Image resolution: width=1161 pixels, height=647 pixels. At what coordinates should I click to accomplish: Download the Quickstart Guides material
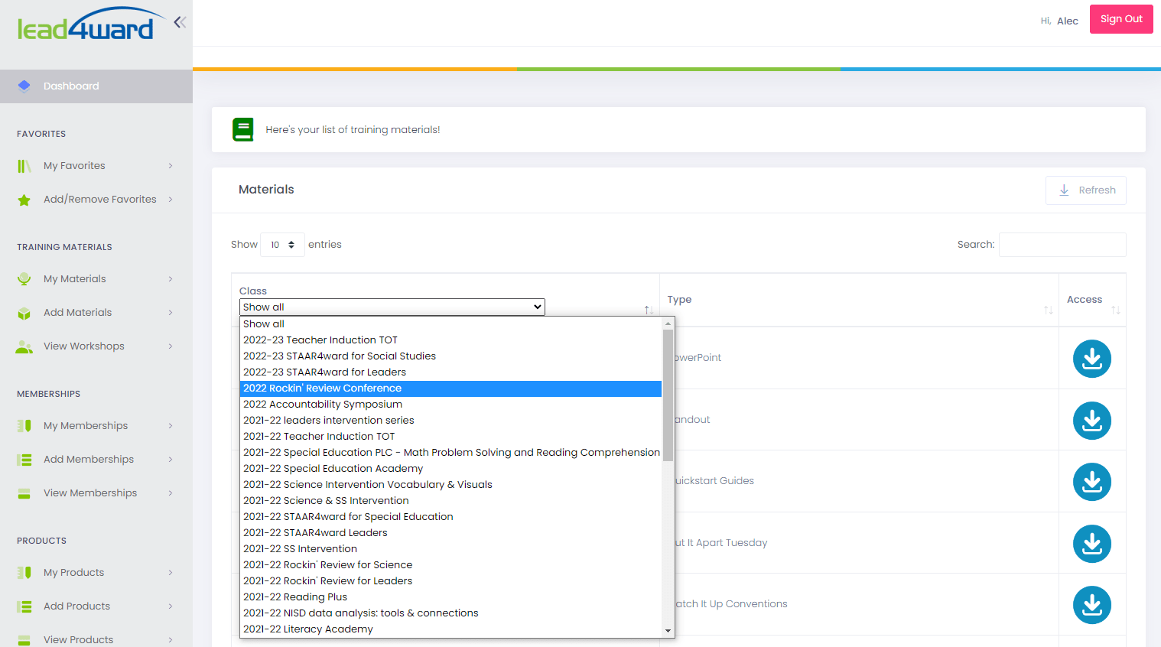click(1092, 482)
